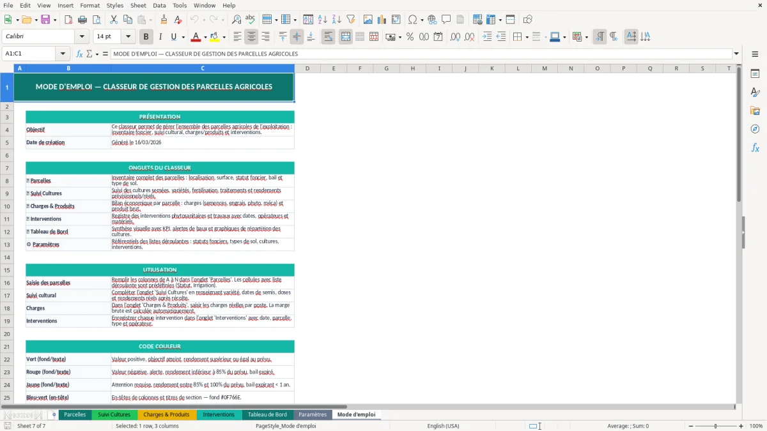Expand the formula bar arrow
Screen dimensions: 767x431
tap(736, 54)
